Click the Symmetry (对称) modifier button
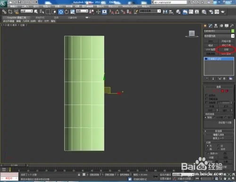236x182 pixels. (226, 49)
